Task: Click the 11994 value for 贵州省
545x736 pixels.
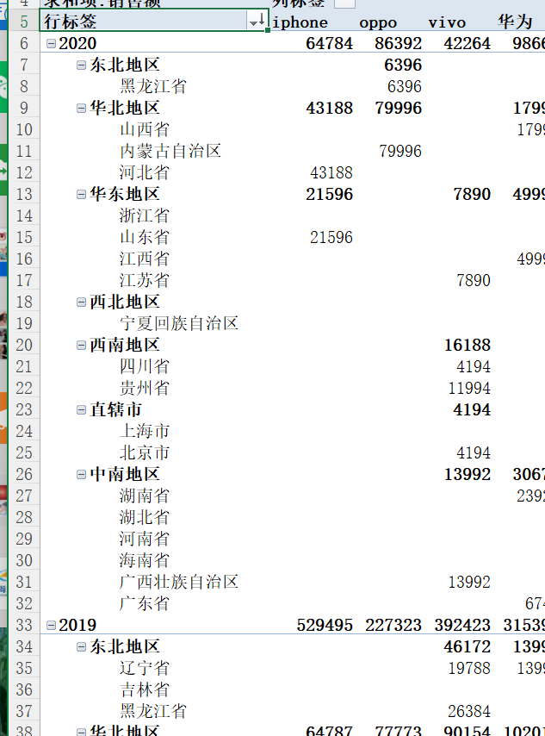Action: point(469,389)
